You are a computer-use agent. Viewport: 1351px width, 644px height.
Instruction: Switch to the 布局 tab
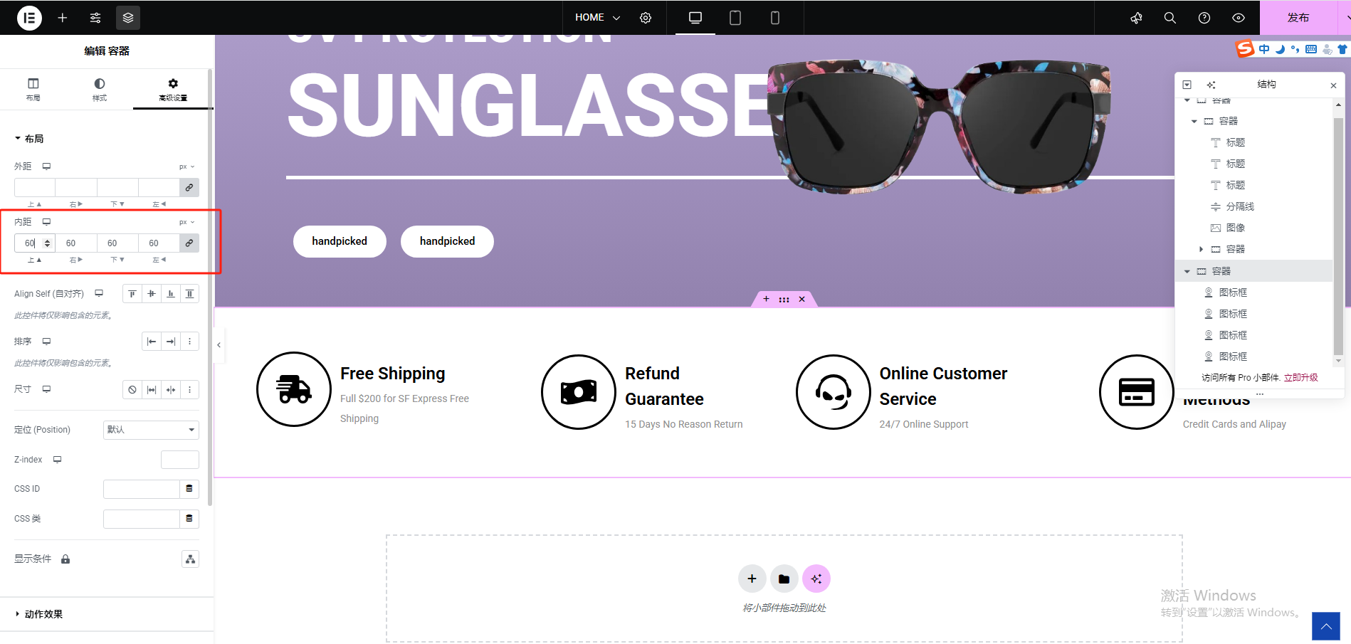pos(33,90)
